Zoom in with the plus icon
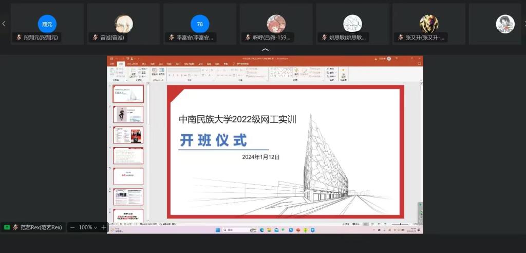 tap(103, 227)
